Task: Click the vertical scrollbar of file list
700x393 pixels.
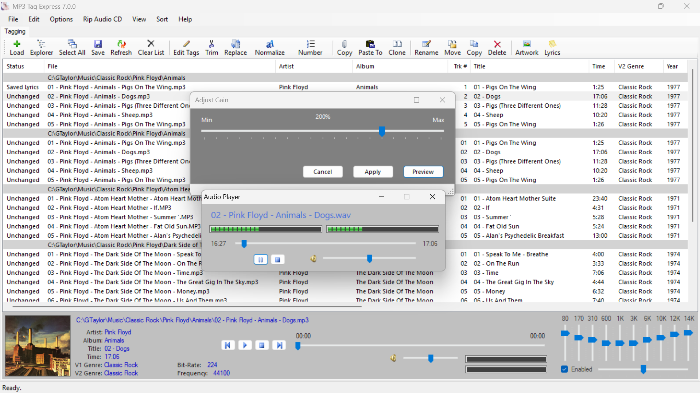Action: pyautogui.click(x=693, y=146)
